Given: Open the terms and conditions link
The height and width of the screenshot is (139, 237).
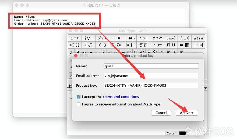Looking at the screenshot, I should pos(121,97).
